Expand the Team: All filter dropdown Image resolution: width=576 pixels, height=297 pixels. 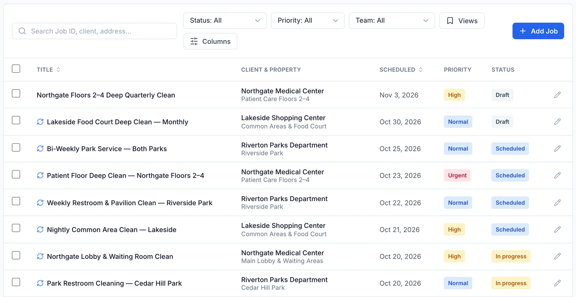coord(392,20)
